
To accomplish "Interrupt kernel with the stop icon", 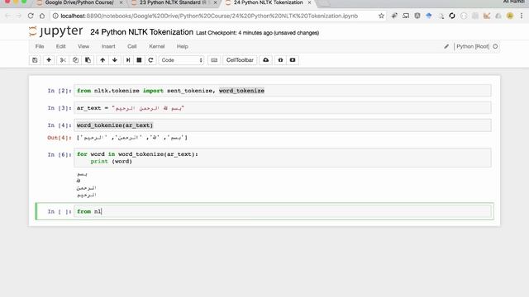I will [x=139, y=60].
